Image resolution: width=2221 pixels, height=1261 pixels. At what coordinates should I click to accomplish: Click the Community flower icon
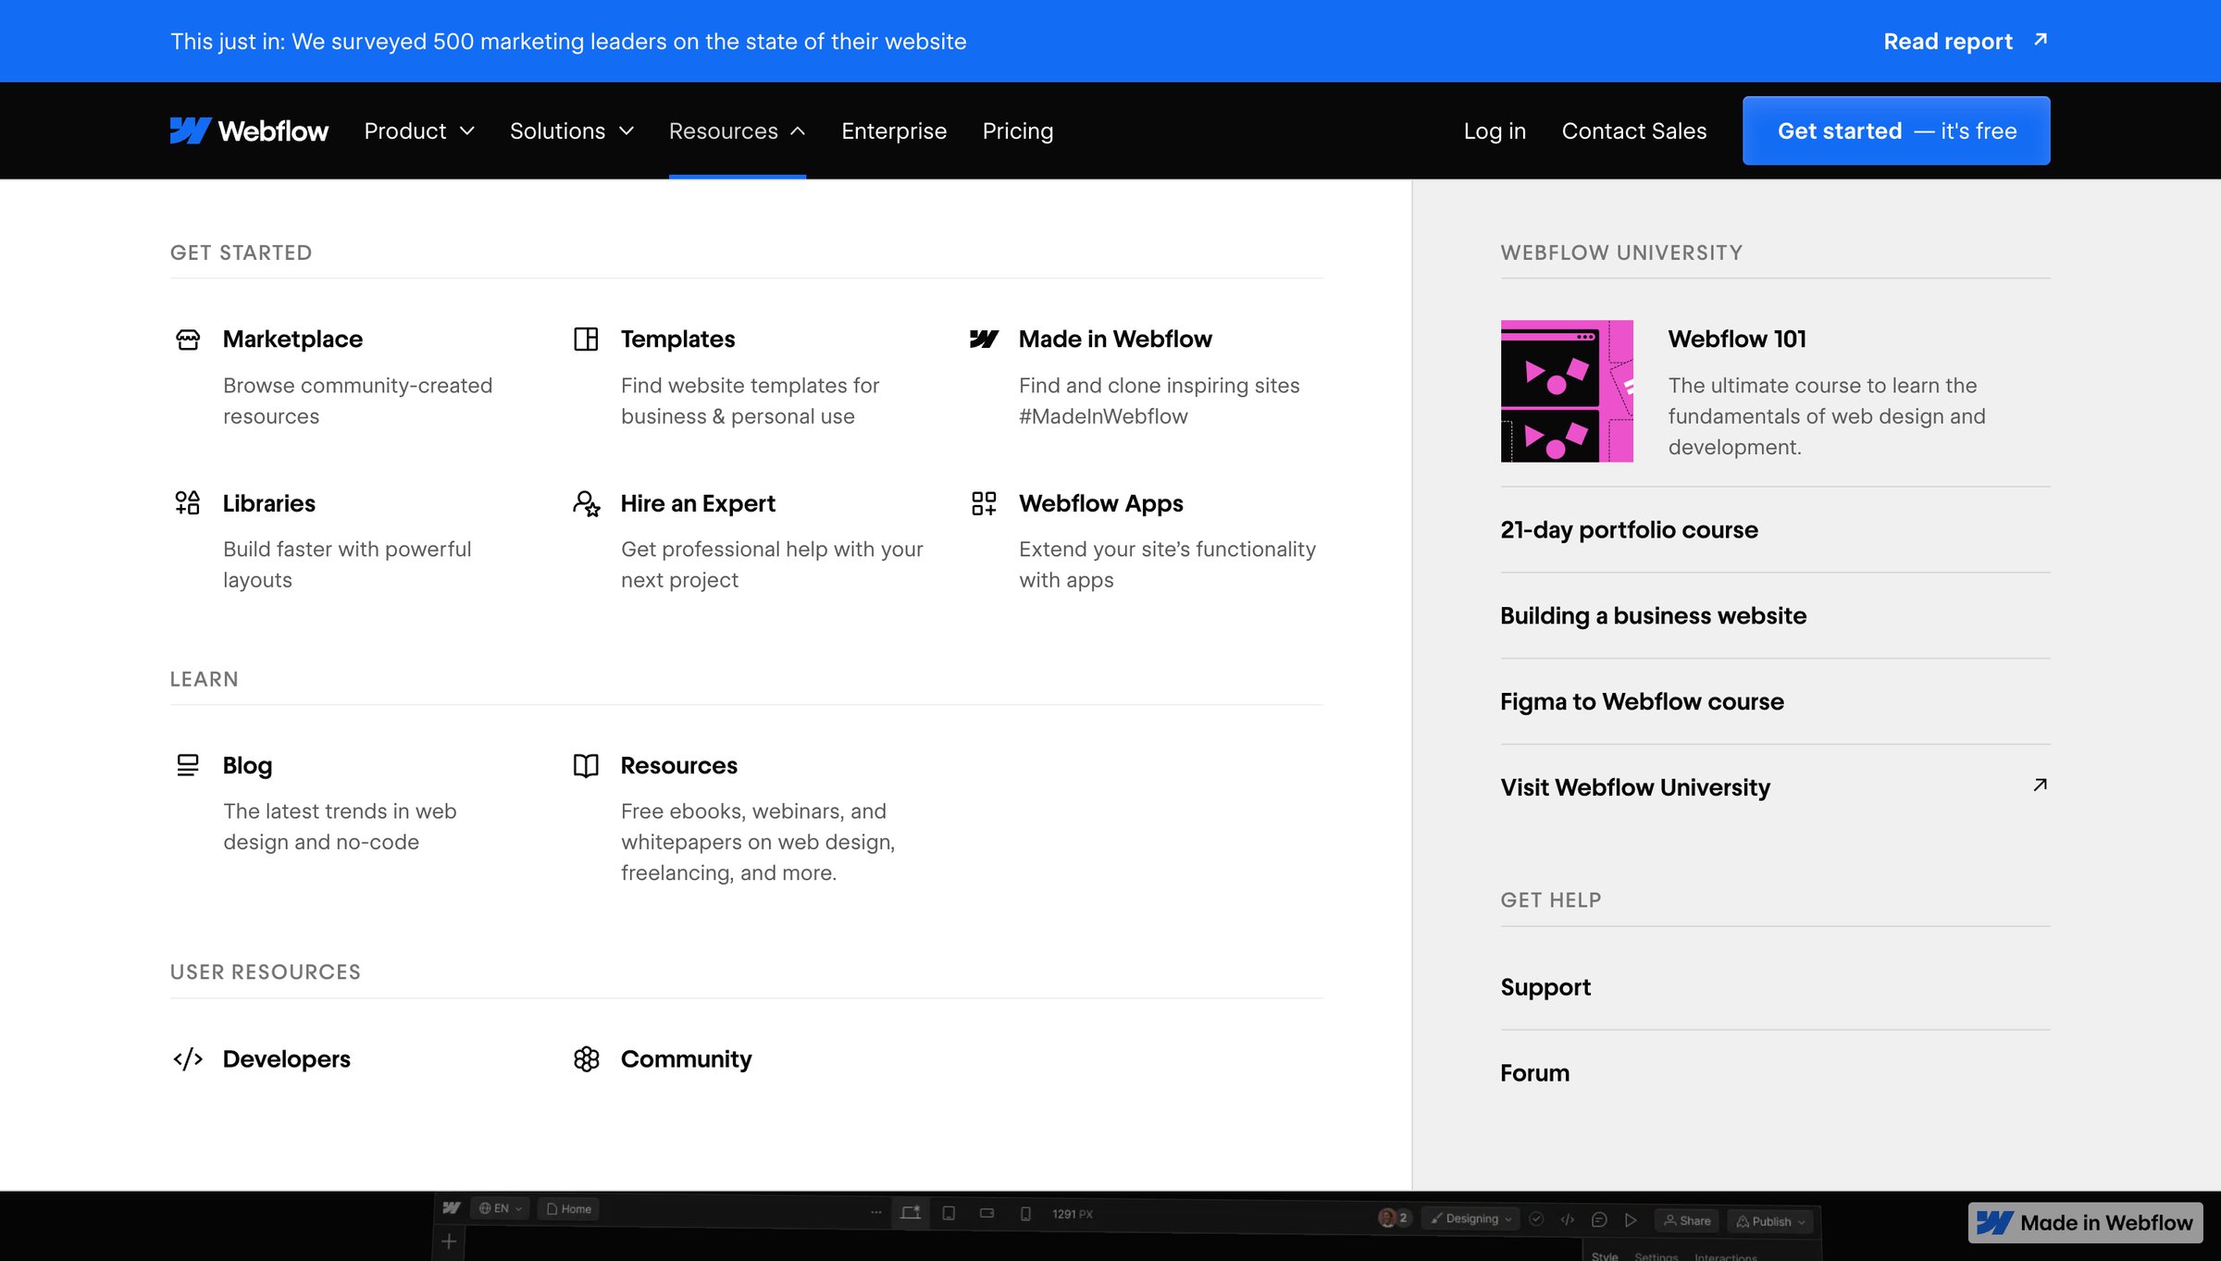tap(586, 1058)
